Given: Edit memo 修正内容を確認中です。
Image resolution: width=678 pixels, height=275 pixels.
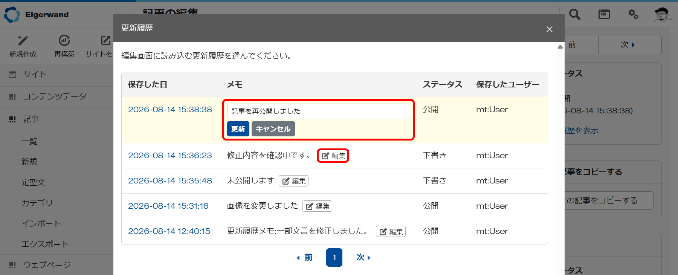Looking at the screenshot, I should 333,156.
